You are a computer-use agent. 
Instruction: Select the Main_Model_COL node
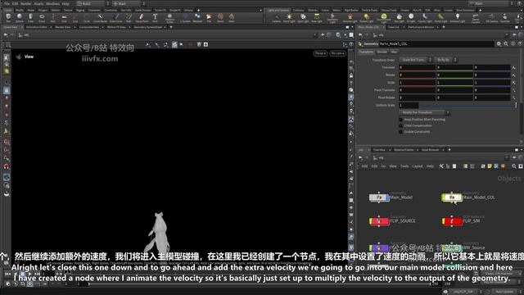coord(451,197)
